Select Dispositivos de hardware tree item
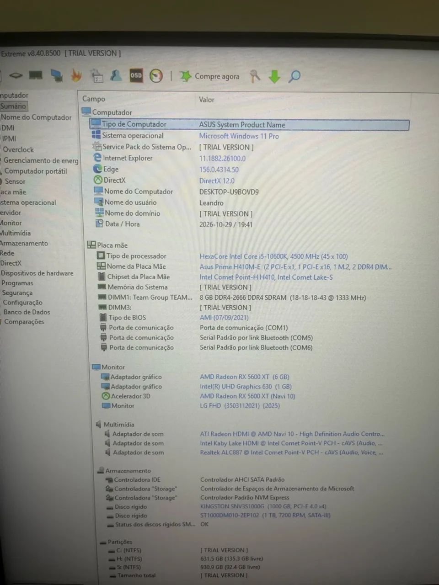 pos(37,273)
